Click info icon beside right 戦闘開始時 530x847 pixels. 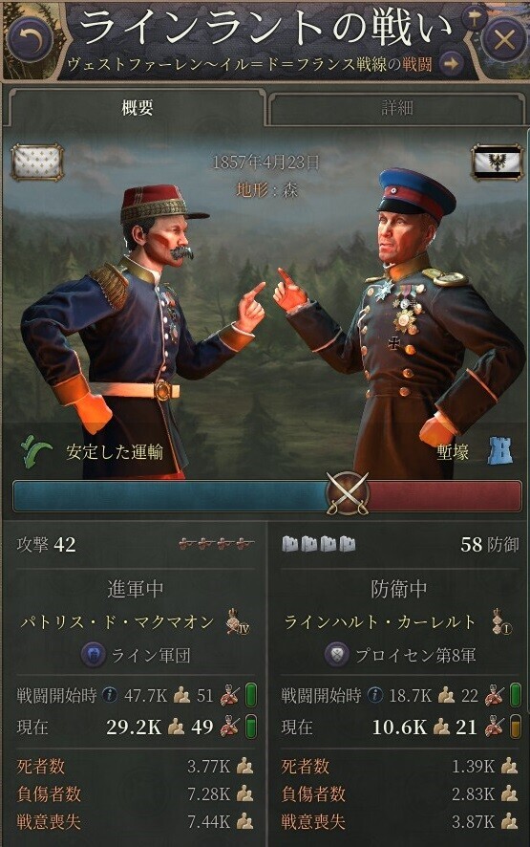pos(374,694)
